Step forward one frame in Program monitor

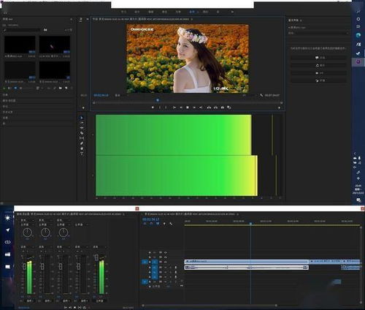pyautogui.click(x=194, y=107)
